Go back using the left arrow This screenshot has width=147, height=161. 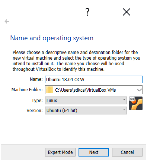coord(7,22)
